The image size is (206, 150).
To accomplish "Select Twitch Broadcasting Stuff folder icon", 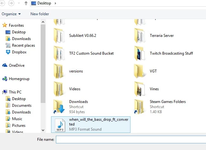I will (140, 53).
